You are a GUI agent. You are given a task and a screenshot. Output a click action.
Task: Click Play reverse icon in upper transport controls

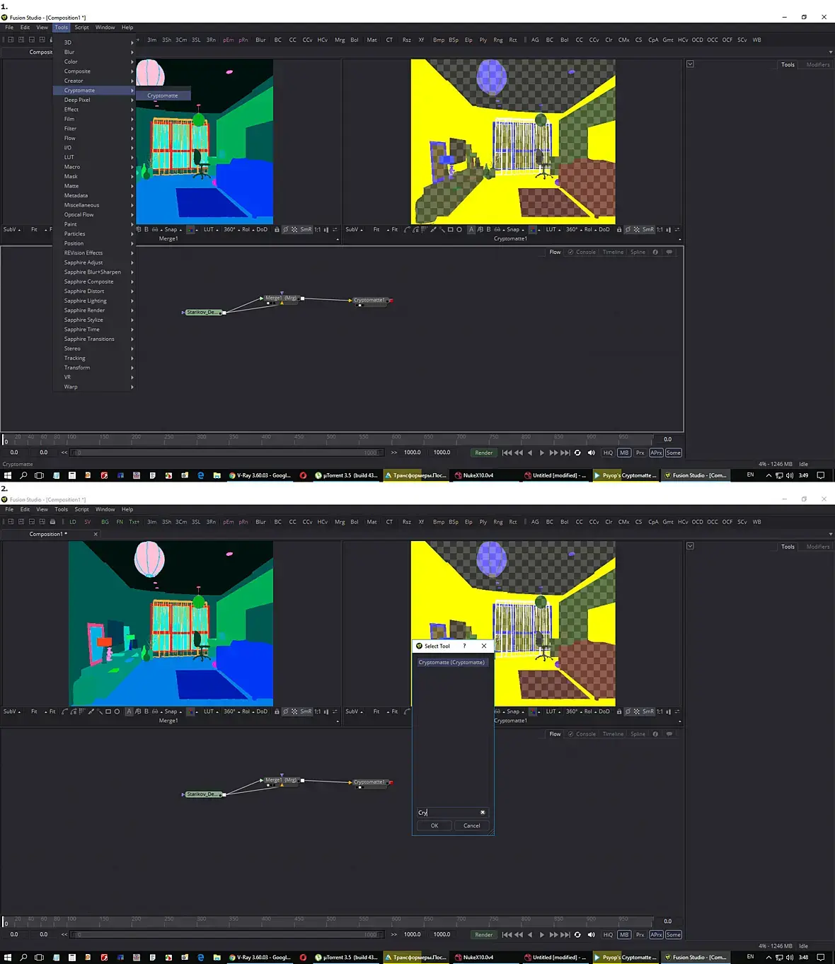(x=530, y=453)
